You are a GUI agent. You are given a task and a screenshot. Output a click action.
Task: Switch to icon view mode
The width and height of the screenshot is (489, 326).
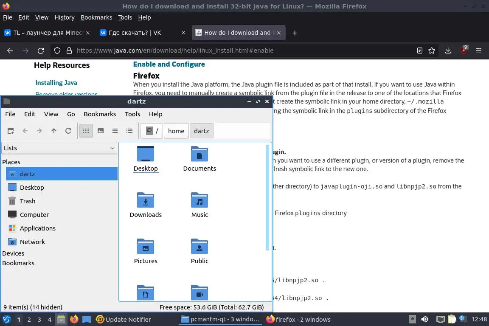(86, 131)
